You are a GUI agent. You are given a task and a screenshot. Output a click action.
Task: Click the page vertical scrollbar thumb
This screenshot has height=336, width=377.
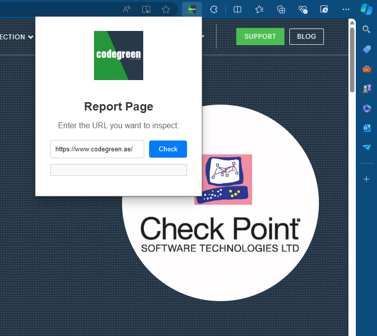coord(352,60)
